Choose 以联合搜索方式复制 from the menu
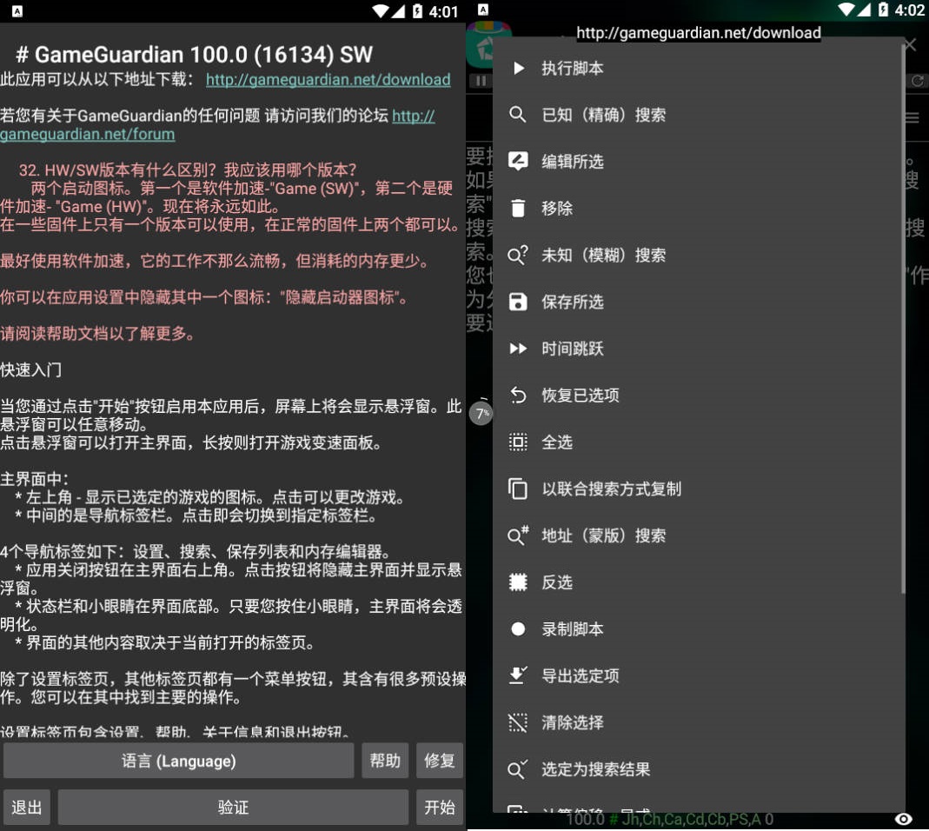 pos(697,489)
